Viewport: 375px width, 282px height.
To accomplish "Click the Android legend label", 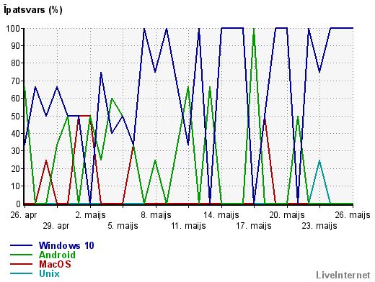I will (x=57, y=255).
